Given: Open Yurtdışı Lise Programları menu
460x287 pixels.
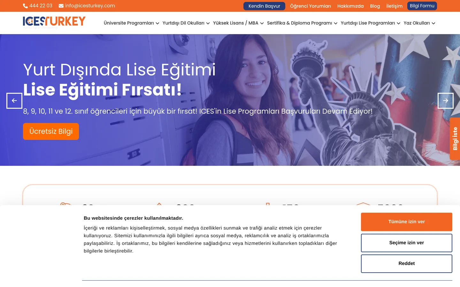Looking at the screenshot, I should click(x=368, y=23).
